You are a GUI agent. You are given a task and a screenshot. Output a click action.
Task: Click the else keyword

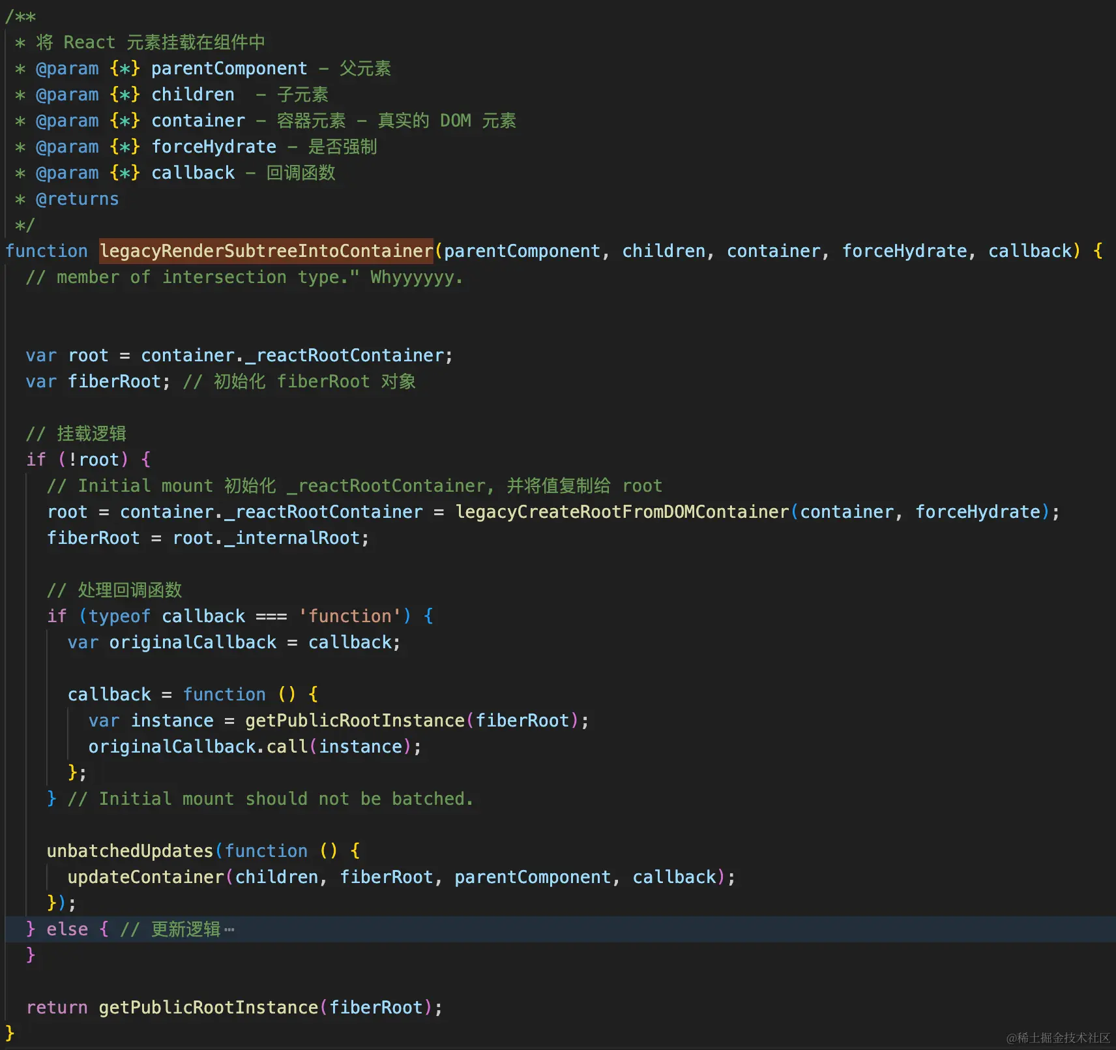(x=67, y=929)
